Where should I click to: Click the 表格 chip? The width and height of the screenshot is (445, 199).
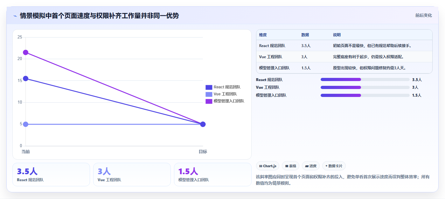[291, 166]
